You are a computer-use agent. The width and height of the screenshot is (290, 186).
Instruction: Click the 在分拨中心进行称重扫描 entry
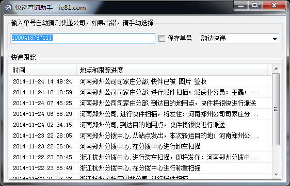pyautogui.click(x=140, y=168)
